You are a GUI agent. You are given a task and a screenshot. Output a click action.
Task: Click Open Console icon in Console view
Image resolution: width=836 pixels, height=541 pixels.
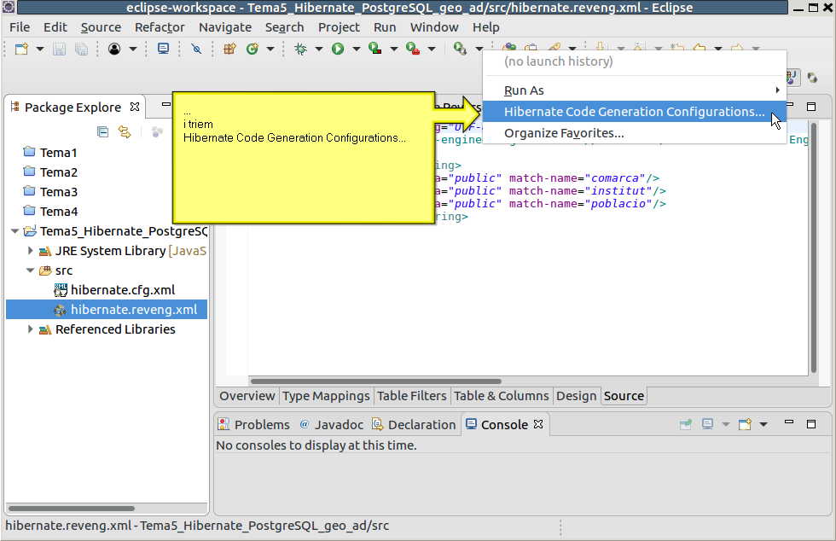tap(745, 425)
